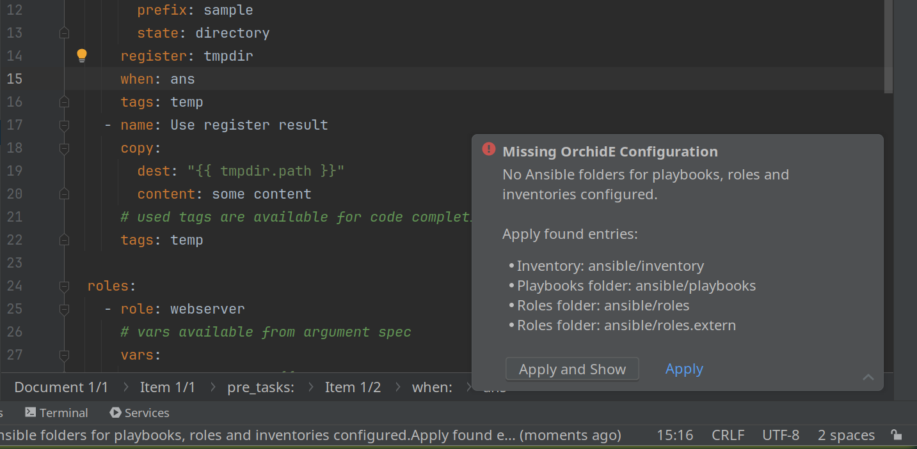Expand notification using the chevron arrow

tap(868, 377)
